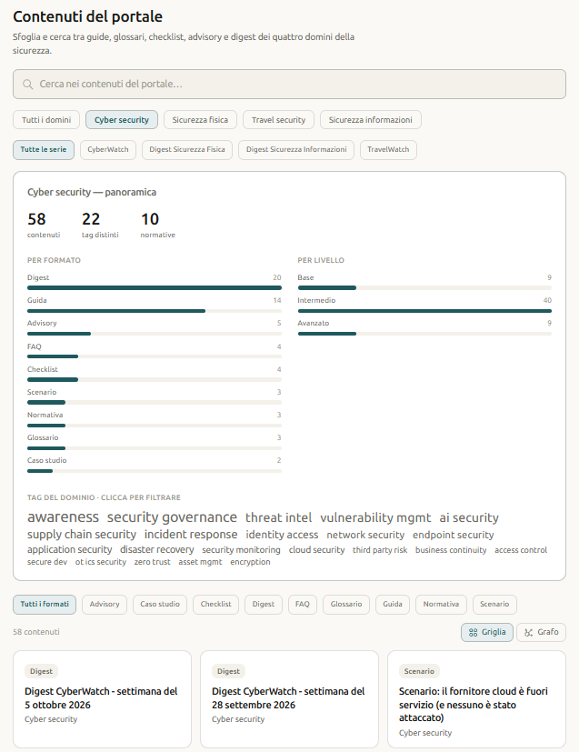Viewport: 579px width, 752px height.
Task: Filter by the cloud security tag
Action: pyautogui.click(x=317, y=550)
